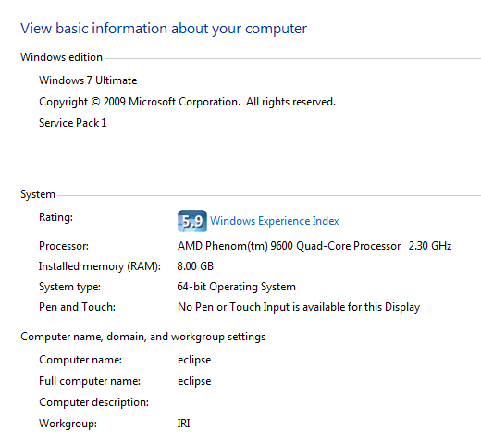Select the 'Windows 7 Ultimate' edition text
Screen dimensions: 481x443
(88, 80)
